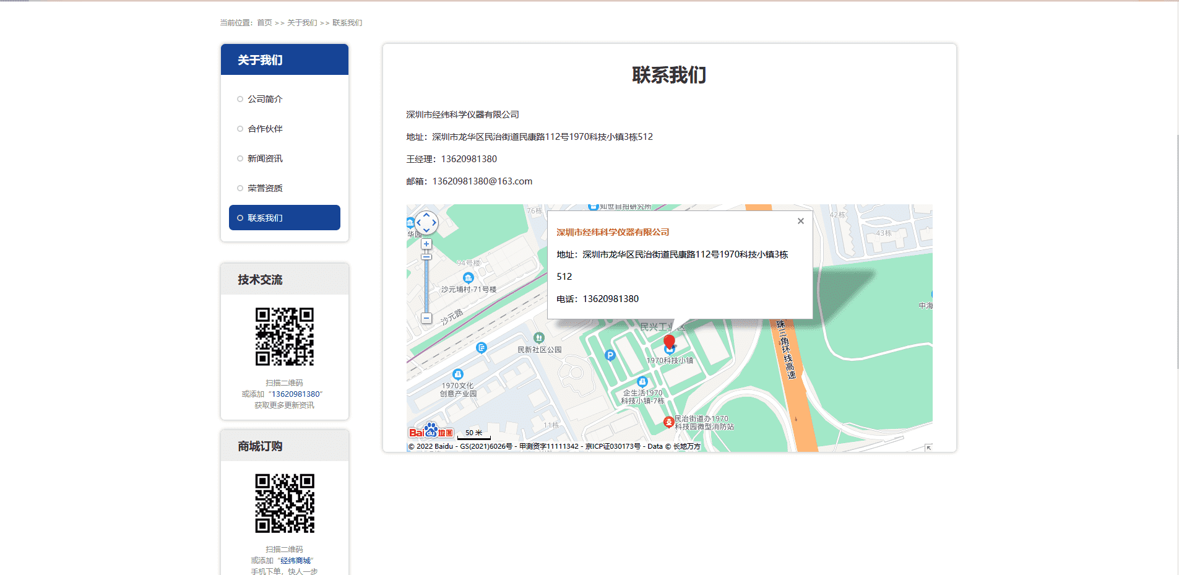The image size is (1179, 575).
Task: Click the Baidu map logo
Action: (x=431, y=431)
